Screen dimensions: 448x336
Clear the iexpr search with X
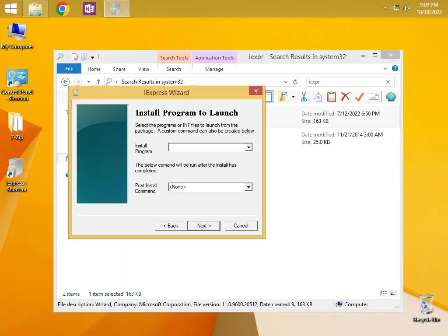[x=388, y=82]
